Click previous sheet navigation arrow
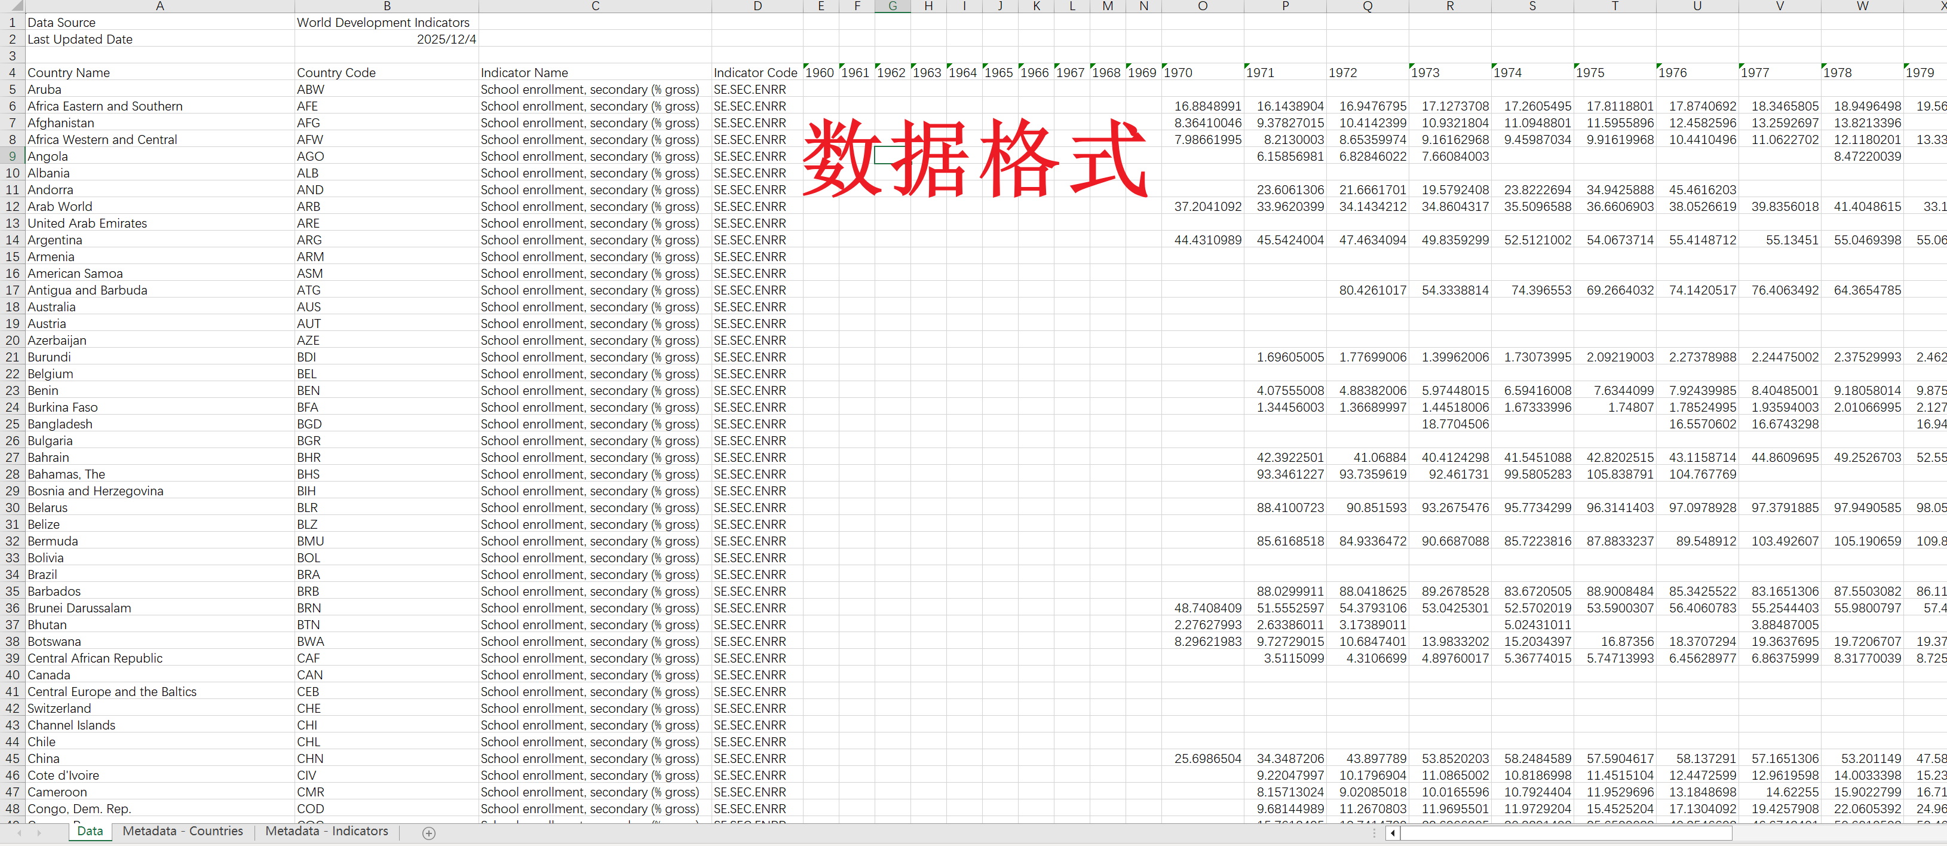 pyautogui.click(x=19, y=832)
